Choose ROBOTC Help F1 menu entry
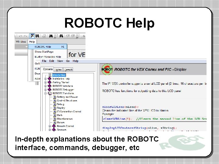The height and width of the screenshot is (164, 219). coord(48,47)
